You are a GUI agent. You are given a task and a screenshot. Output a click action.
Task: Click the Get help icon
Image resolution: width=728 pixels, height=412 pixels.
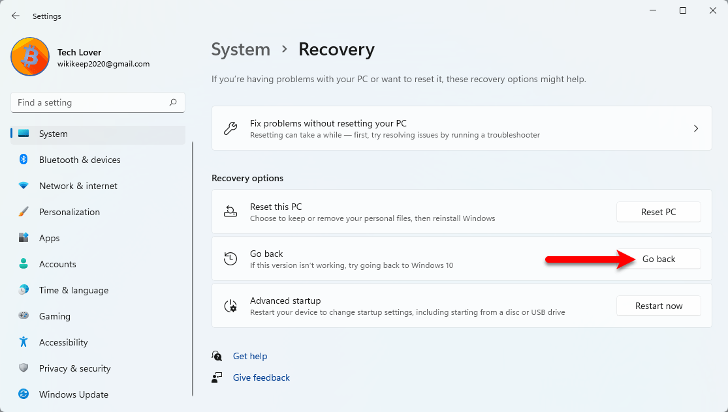(x=217, y=355)
